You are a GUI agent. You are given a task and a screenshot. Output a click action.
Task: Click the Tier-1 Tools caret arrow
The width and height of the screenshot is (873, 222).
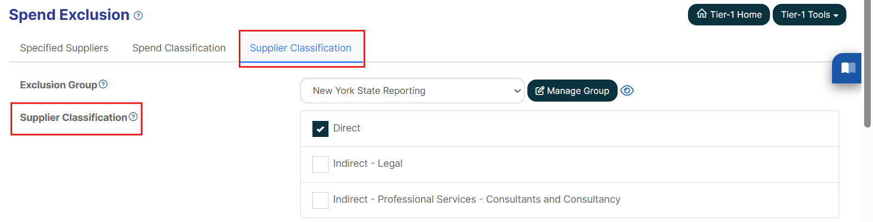[x=836, y=15]
